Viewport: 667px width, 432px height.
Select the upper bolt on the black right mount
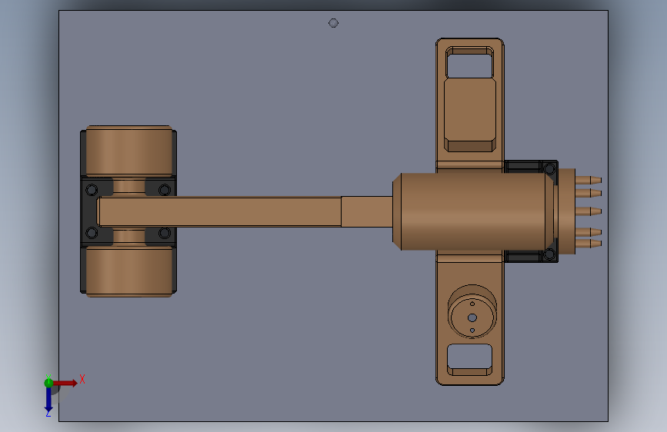(x=549, y=169)
